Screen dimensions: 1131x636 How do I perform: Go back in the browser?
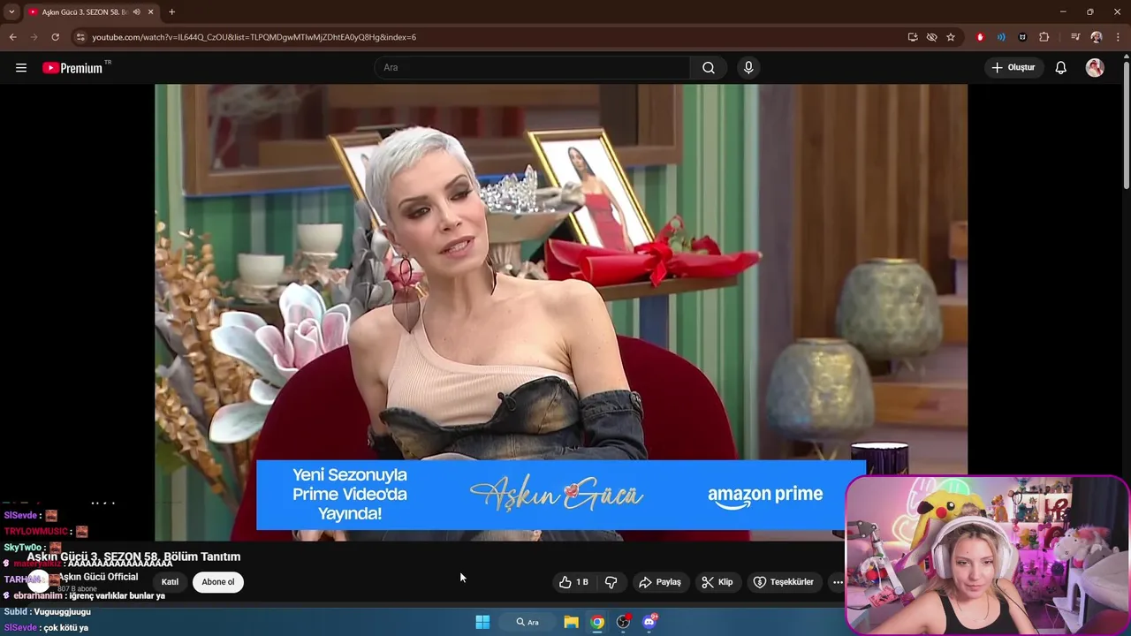pos(13,37)
